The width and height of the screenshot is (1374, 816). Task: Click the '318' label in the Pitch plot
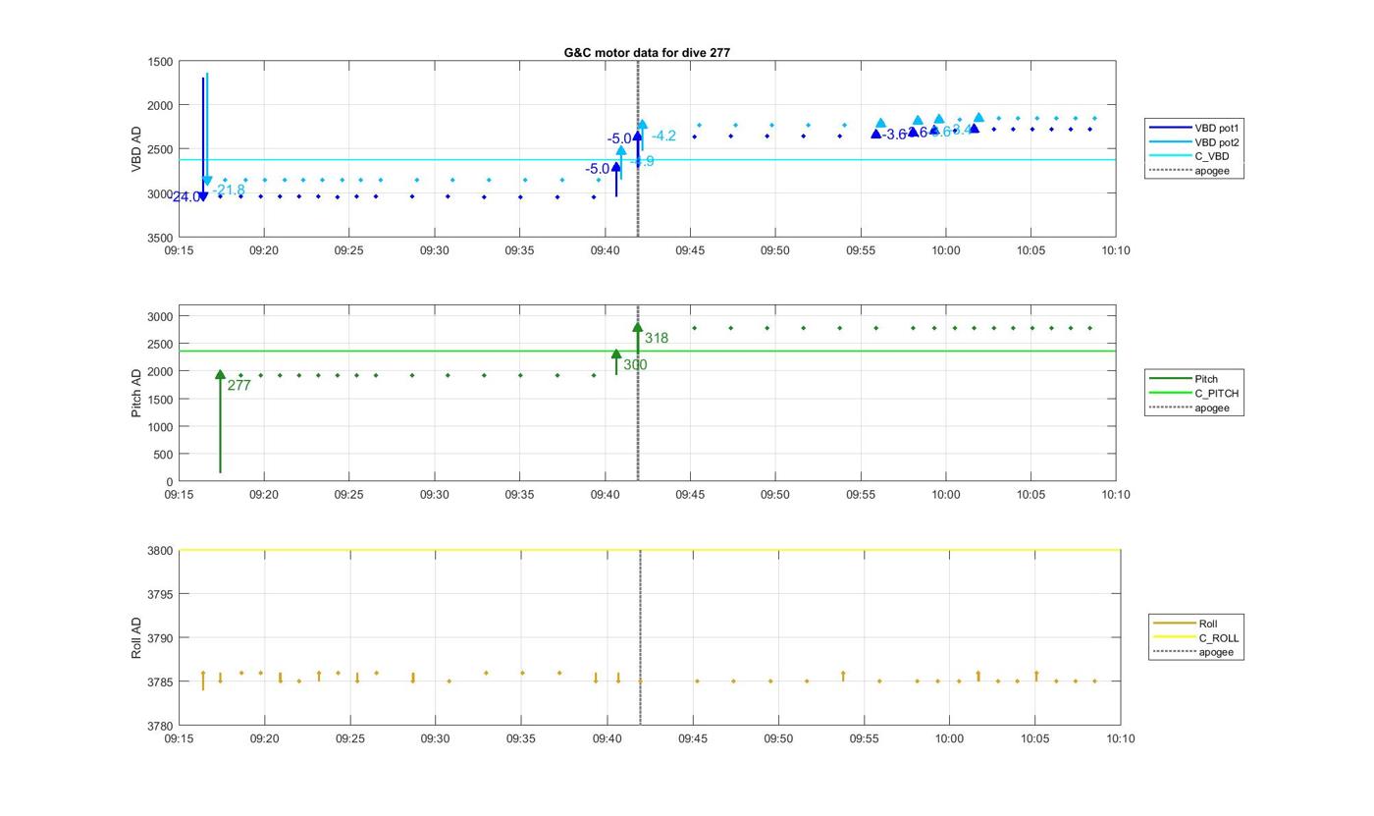click(657, 339)
